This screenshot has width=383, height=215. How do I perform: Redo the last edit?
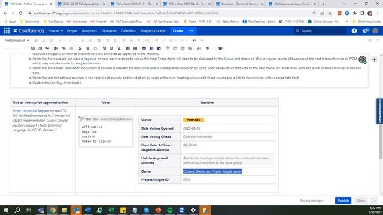pyautogui.click(x=202, y=41)
